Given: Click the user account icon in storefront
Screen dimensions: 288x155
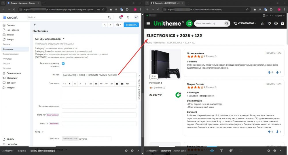Looking at the screenshot, I should [276, 23].
